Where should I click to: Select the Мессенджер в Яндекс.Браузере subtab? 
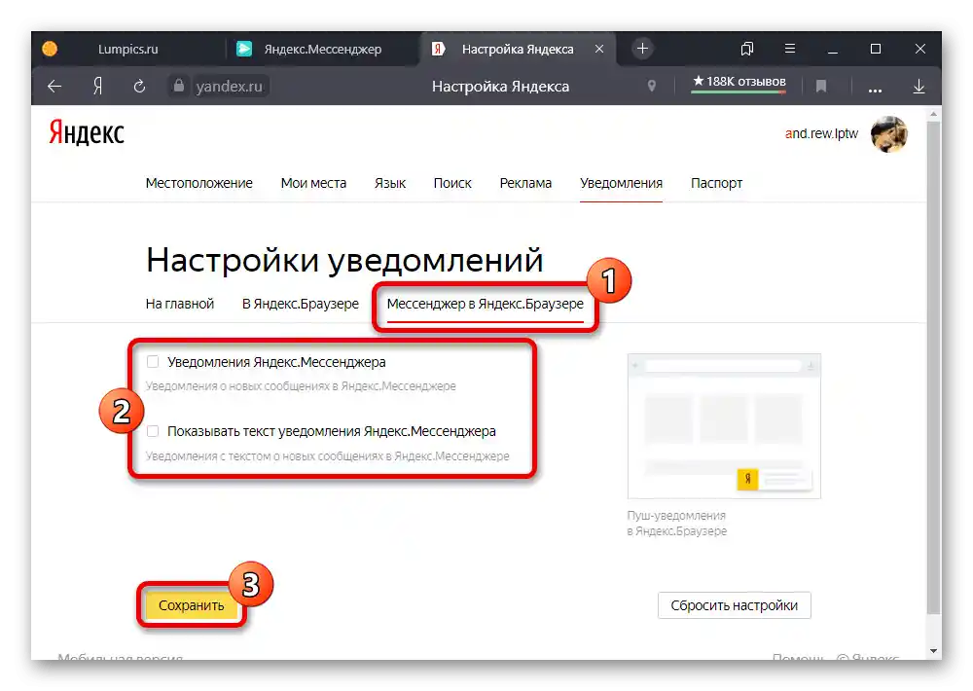point(486,304)
